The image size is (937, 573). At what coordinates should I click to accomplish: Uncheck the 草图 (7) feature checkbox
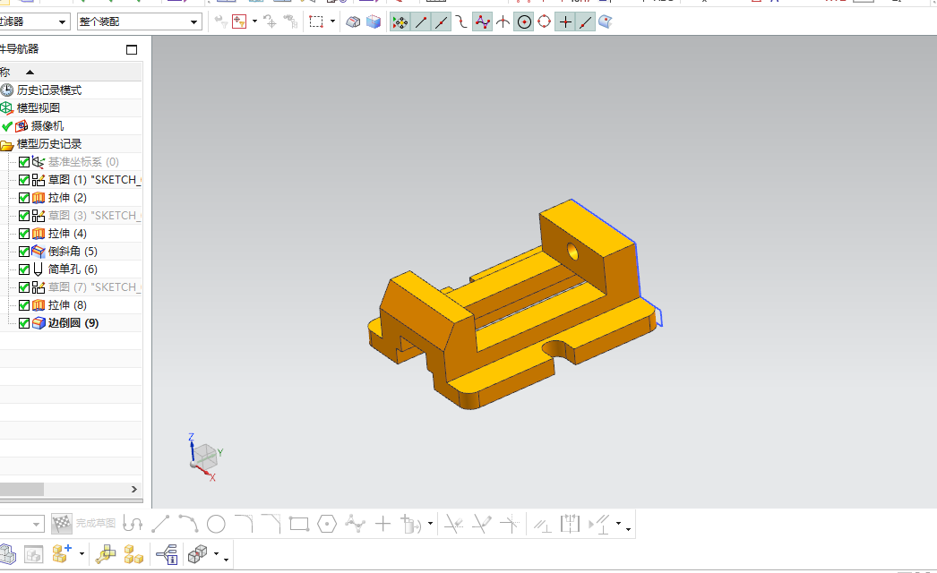(x=24, y=287)
